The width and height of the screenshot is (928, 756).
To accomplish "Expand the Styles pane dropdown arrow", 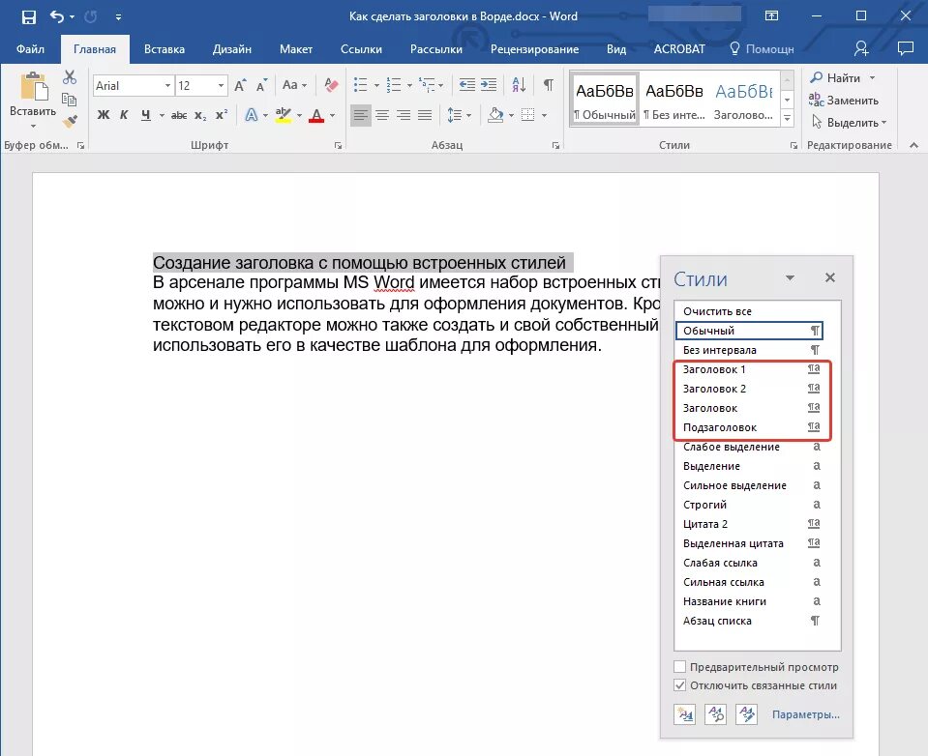I will [x=790, y=277].
